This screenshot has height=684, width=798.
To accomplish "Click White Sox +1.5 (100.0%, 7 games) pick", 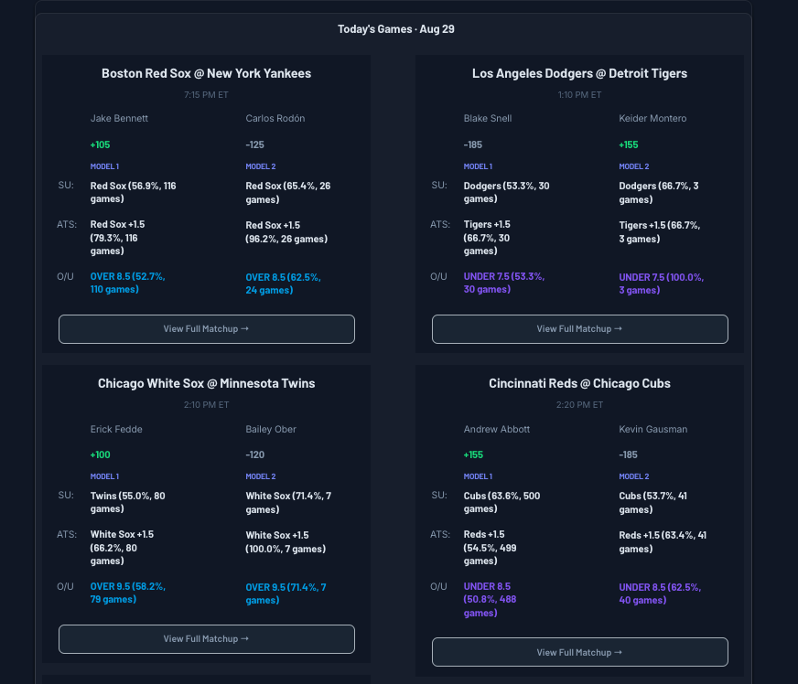I will coord(286,542).
